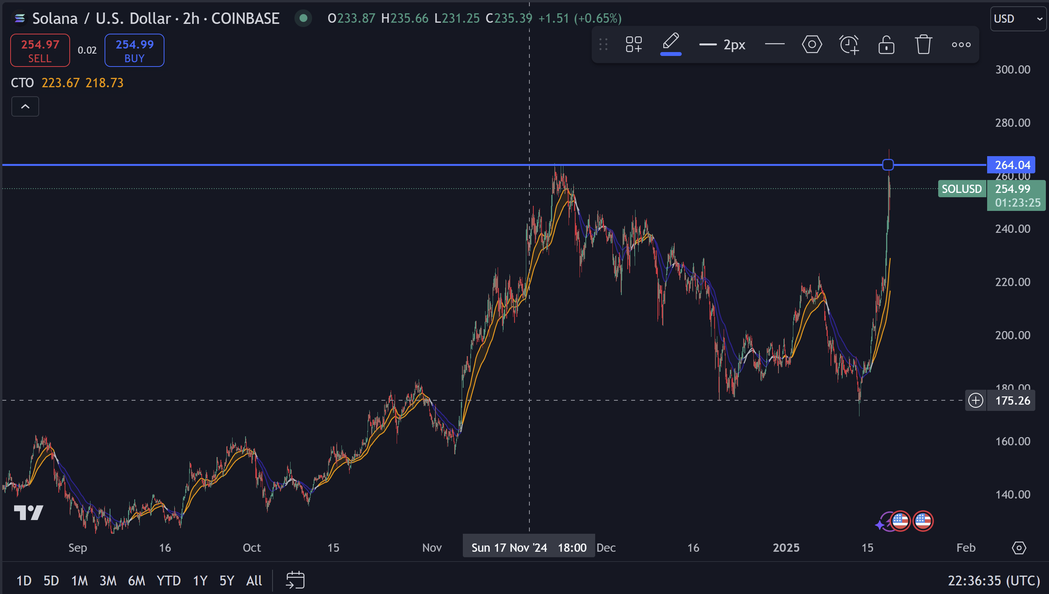
Task: Select the 3M time range
Action: click(108, 580)
